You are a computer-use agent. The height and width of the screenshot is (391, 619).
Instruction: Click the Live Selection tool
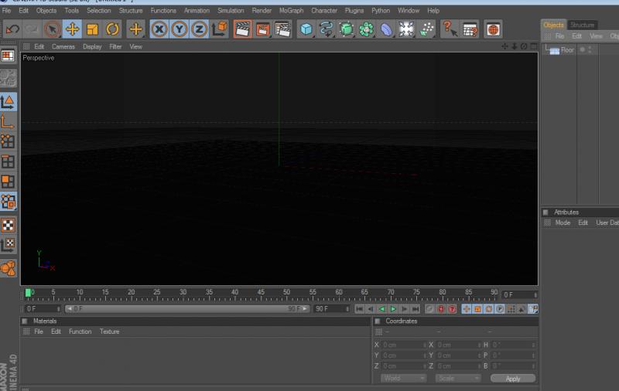point(53,29)
